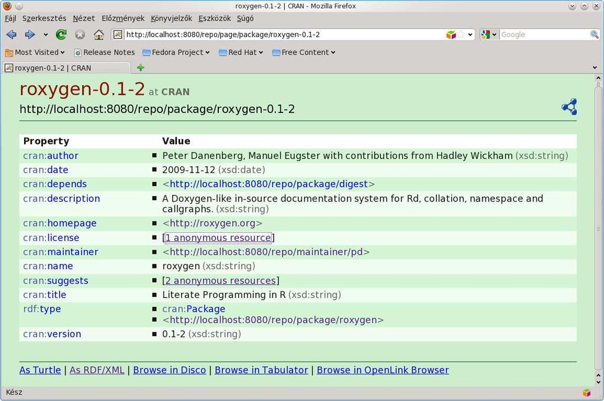This screenshot has height=401, width=604.
Task: Open the cran:date property link
Action: (45, 170)
